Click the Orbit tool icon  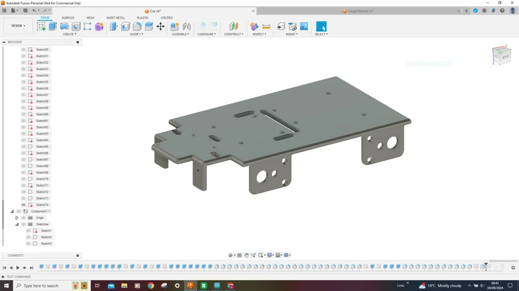[230, 255]
